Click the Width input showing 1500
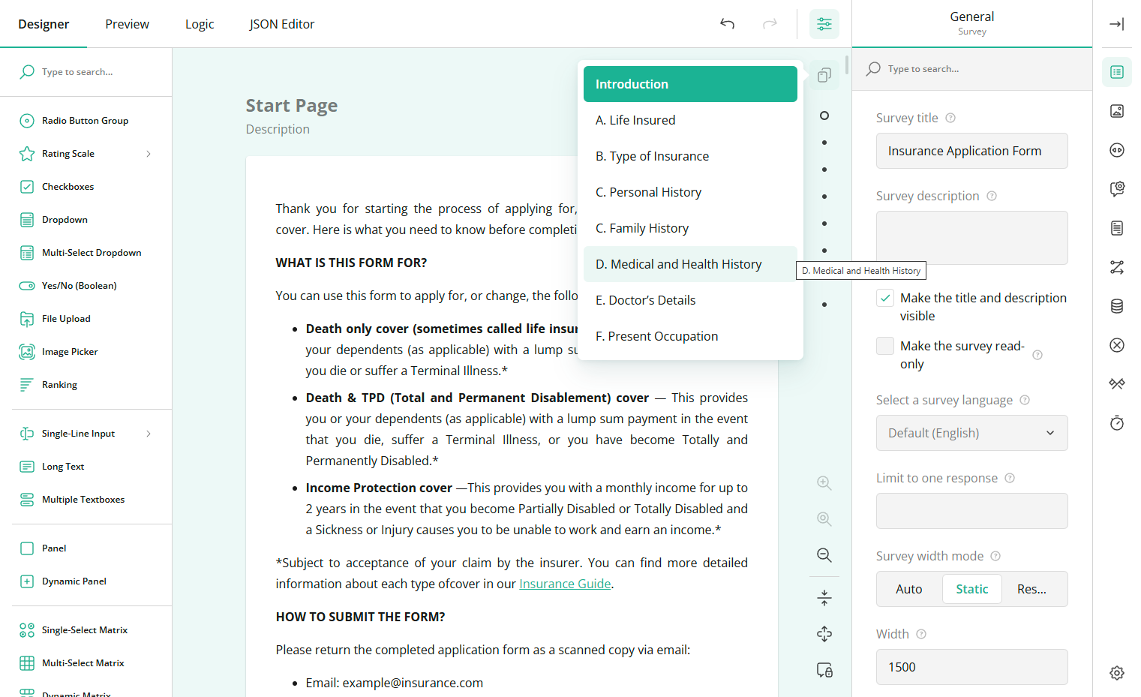The width and height of the screenshot is (1141, 697). click(972, 667)
